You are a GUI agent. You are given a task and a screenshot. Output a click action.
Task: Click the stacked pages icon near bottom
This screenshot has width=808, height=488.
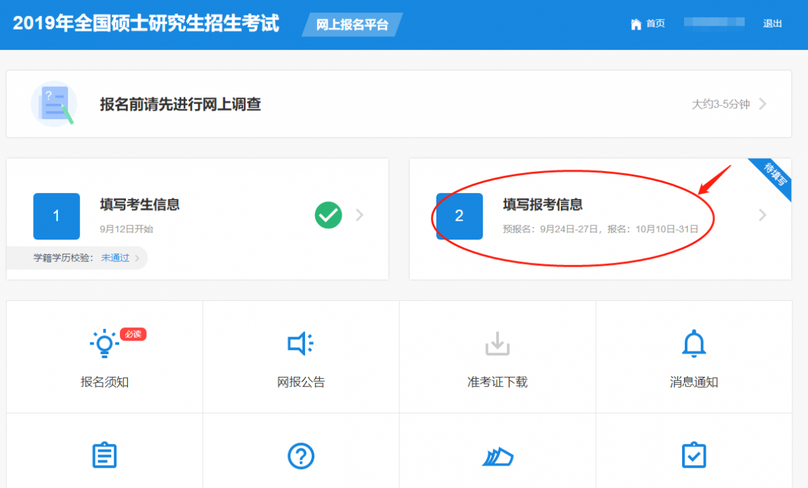click(x=497, y=456)
